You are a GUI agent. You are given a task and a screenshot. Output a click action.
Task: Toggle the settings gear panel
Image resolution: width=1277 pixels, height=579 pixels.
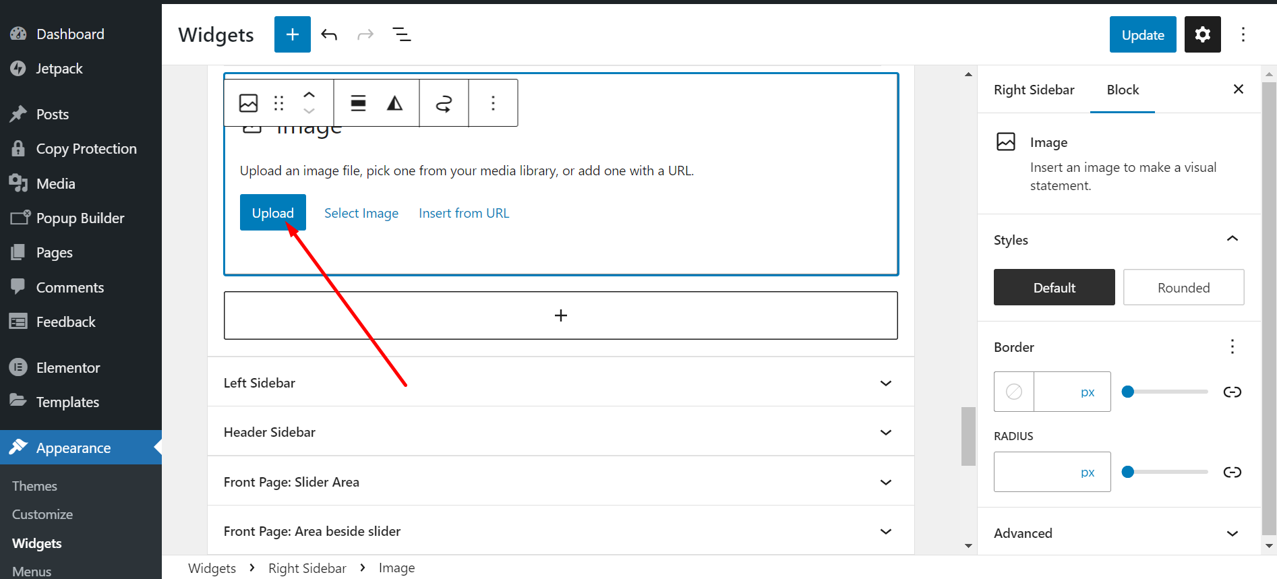[1202, 34]
